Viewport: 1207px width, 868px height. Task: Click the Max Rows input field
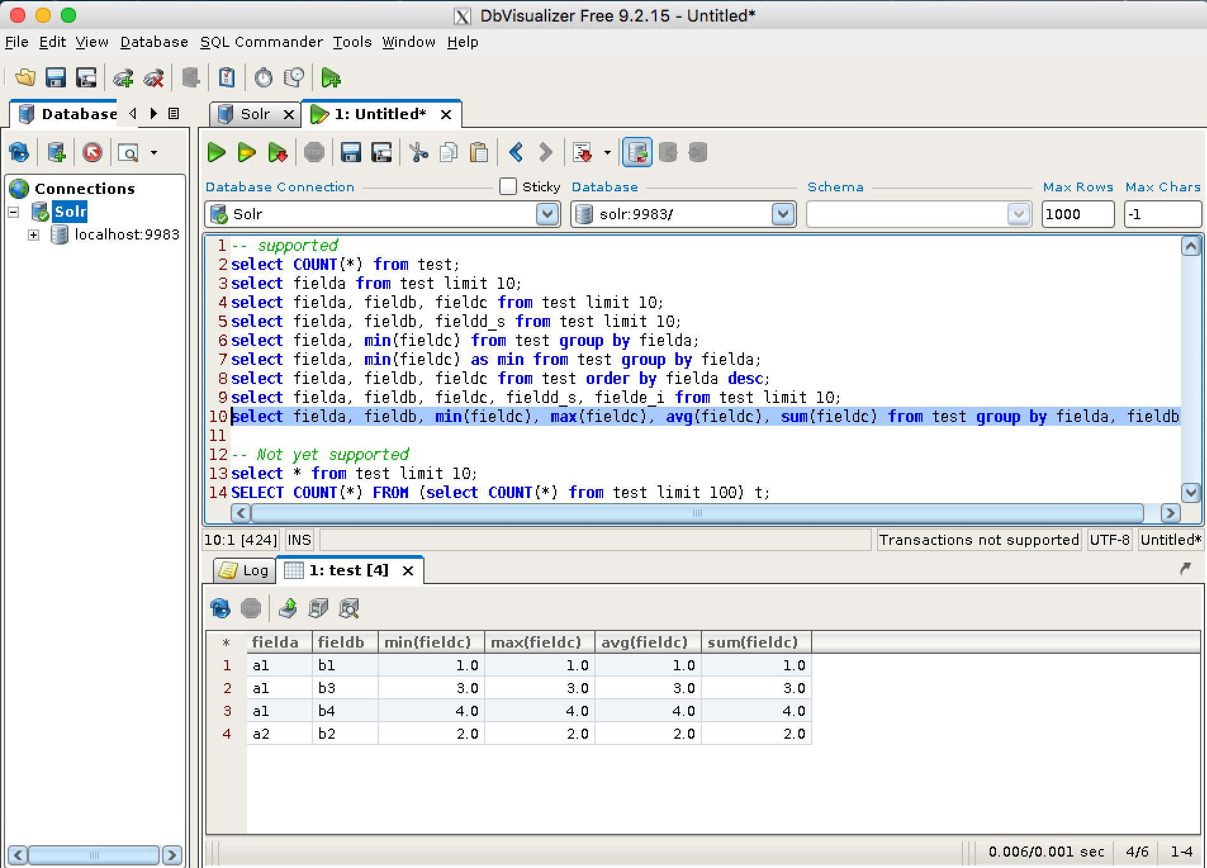(1077, 214)
